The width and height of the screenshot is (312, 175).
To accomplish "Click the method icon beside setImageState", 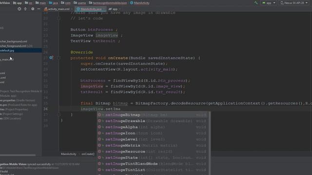I will [99, 157].
